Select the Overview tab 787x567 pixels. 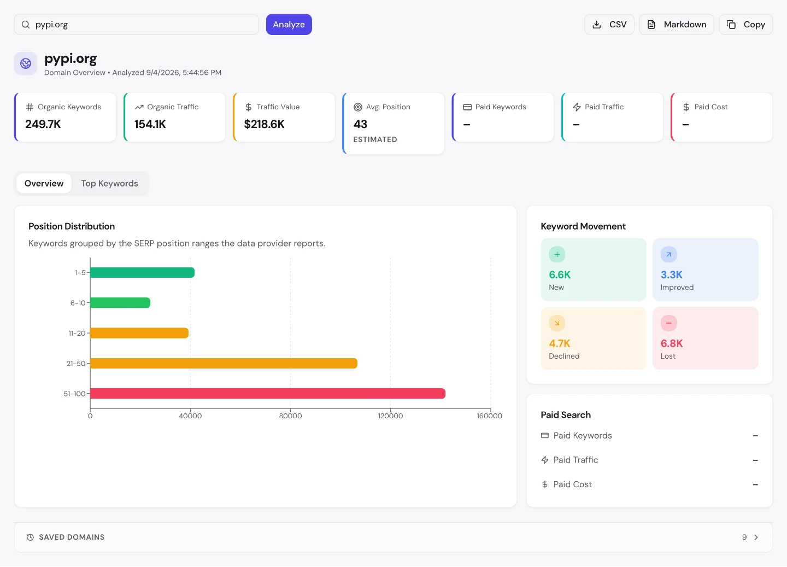[44, 184]
